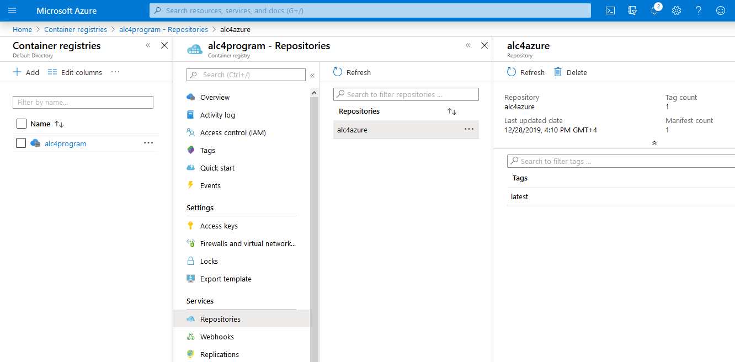
Task: Click the Access keys key icon
Action: pos(191,226)
